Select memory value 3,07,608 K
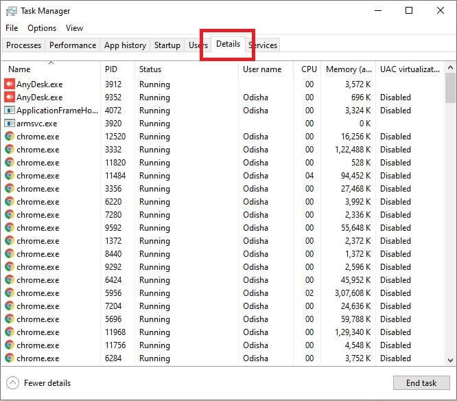 [x=353, y=293]
